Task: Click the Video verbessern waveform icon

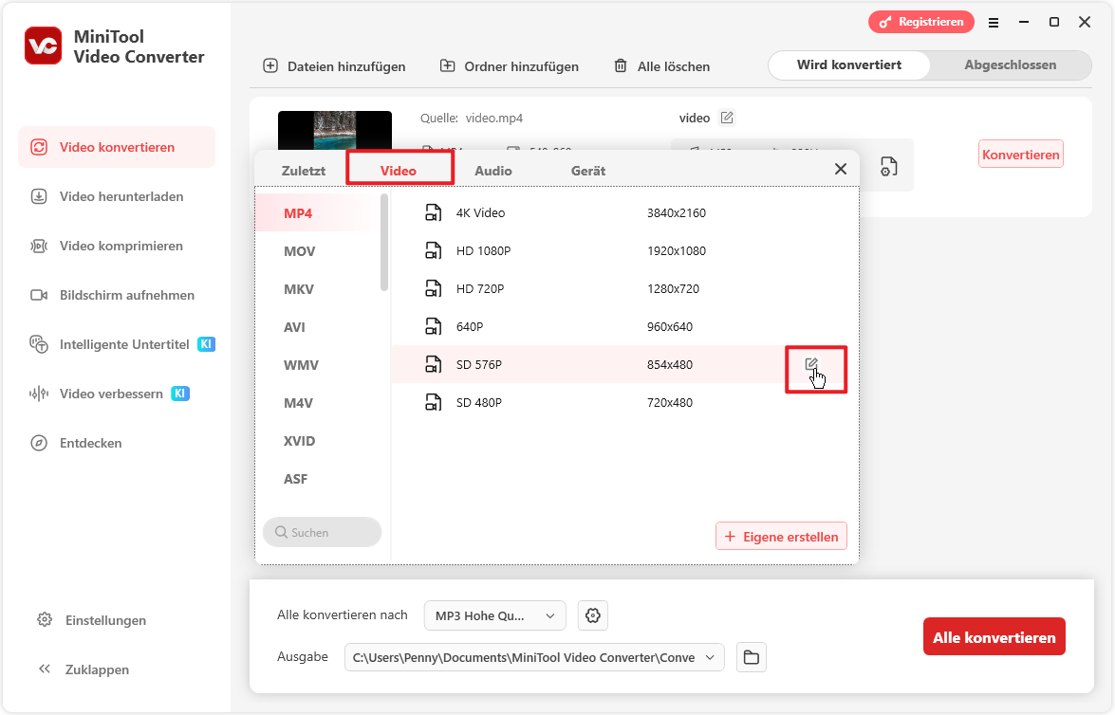Action: (x=39, y=394)
